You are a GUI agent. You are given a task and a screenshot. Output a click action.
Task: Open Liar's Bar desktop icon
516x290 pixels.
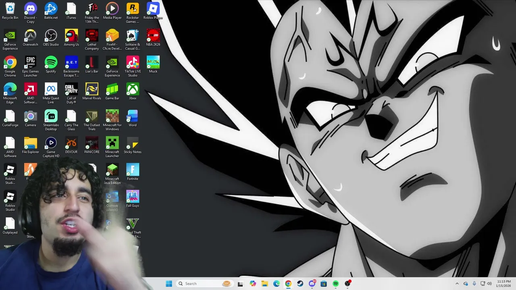coord(92,65)
